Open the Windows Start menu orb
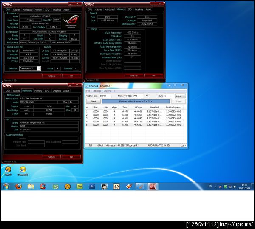Viewport: 255px width, 229px height. pyautogui.click(x=6, y=187)
